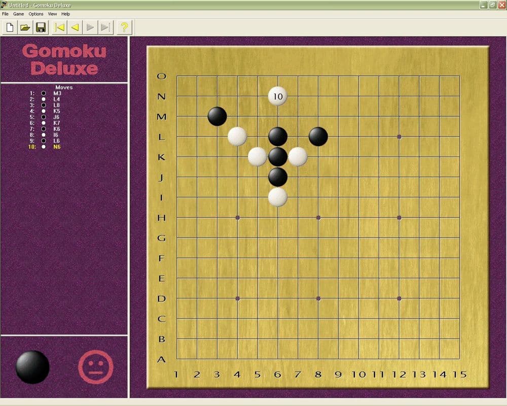
Task: Place a stone on center star point H8
Action: pos(318,218)
